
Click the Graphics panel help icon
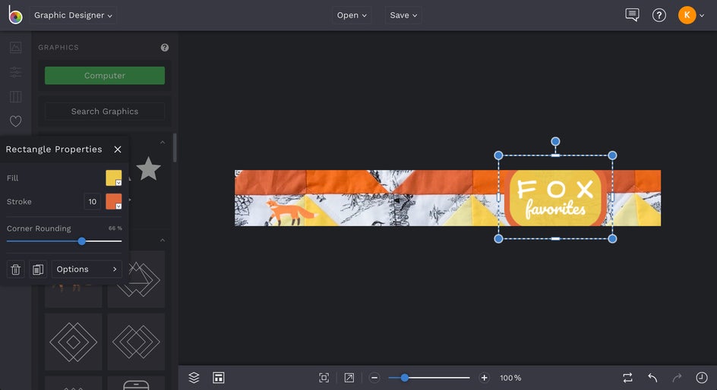pyautogui.click(x=165, y=48)
